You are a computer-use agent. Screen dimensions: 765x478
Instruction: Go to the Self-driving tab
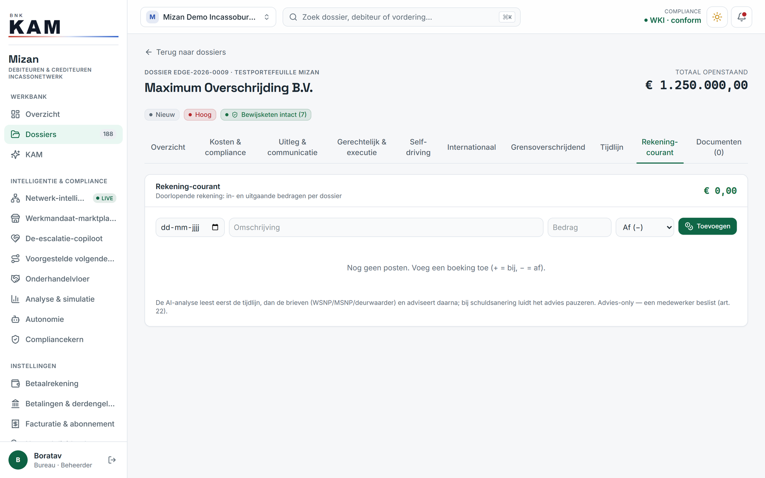click(418, 147)
